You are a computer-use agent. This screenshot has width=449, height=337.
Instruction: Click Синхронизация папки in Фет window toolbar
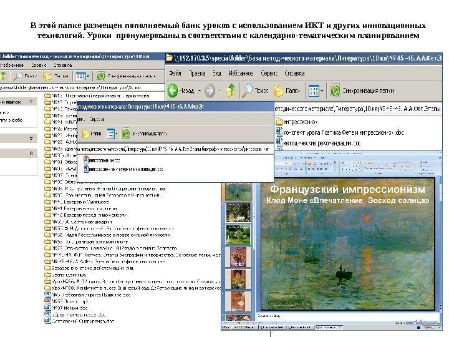click(362, 91)
